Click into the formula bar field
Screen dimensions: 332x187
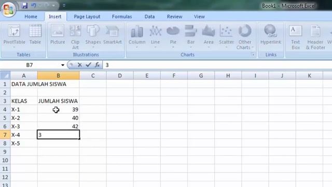(x=217, y=65)
